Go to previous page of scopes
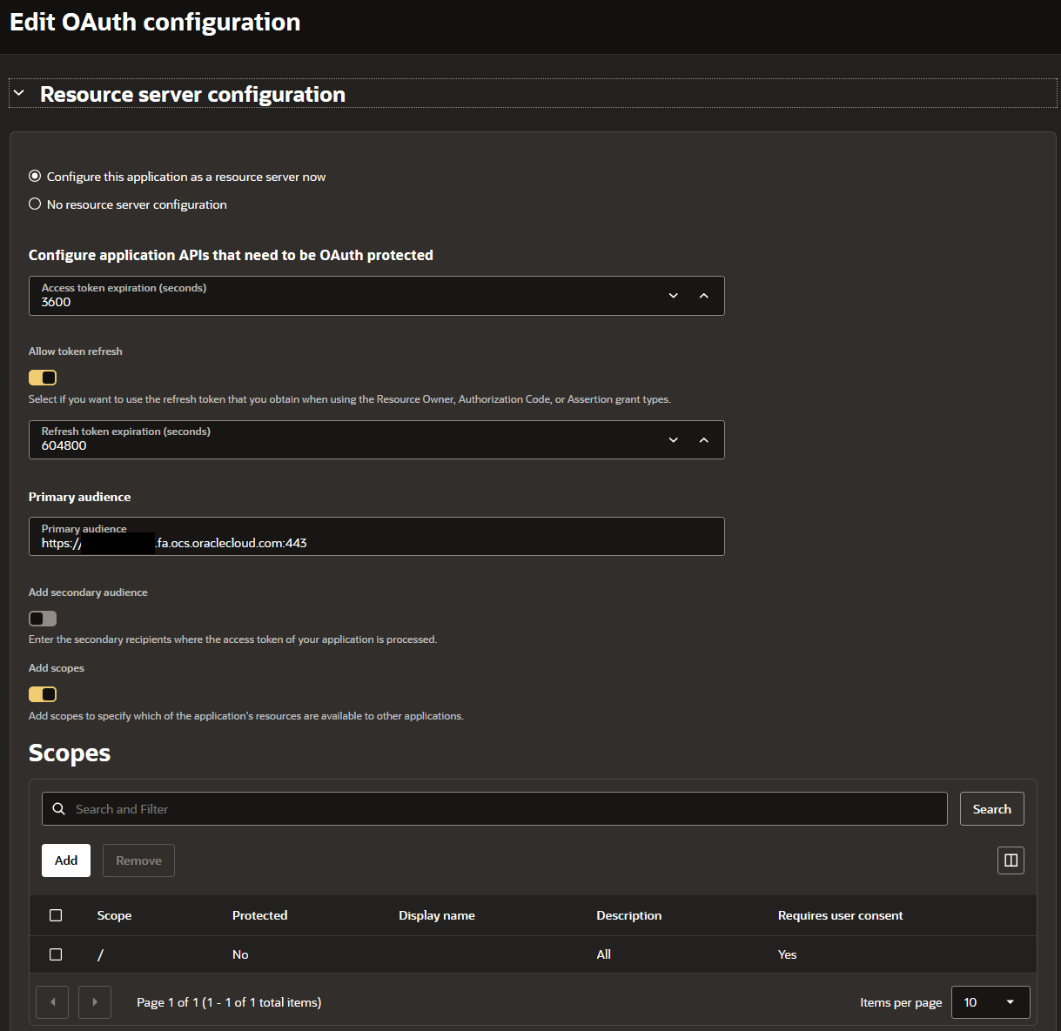Screen dimensions: 1061x1031 (x=52, y=1002)
